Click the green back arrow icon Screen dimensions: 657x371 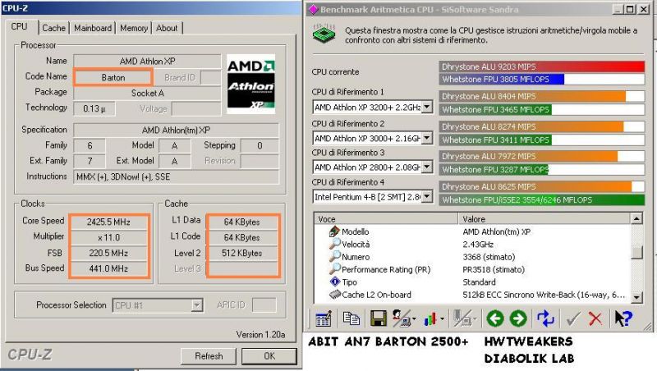pyautogui.click(x=495, y=319)
